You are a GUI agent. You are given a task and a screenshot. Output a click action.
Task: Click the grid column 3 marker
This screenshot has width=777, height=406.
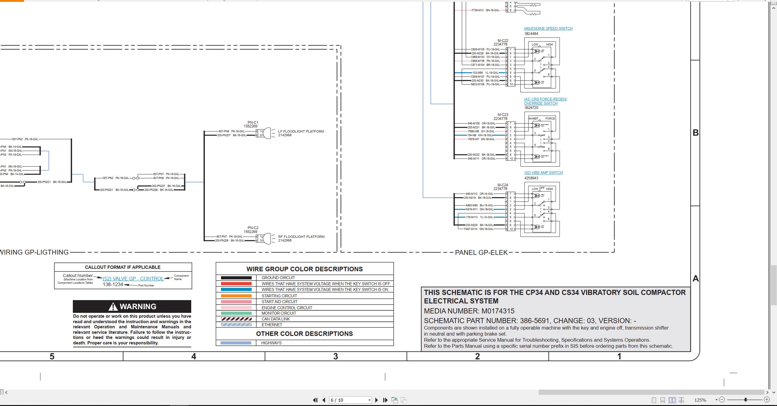click(x=335, y=356)
